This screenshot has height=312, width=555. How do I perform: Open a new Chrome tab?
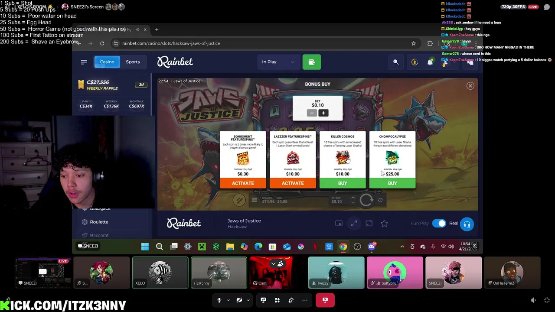(x=157, y=29)
